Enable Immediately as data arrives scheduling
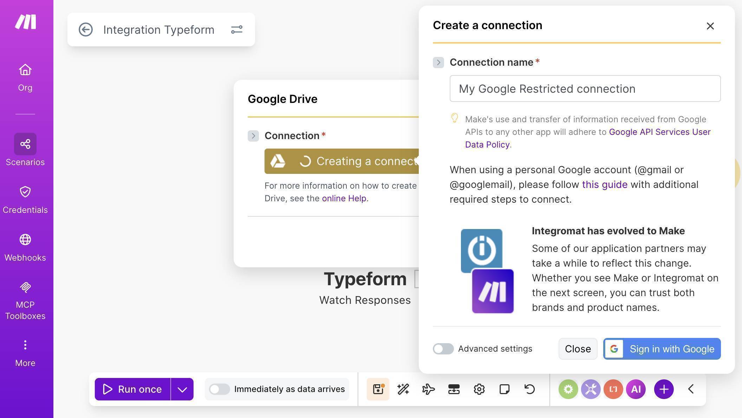 coord(220,389)
